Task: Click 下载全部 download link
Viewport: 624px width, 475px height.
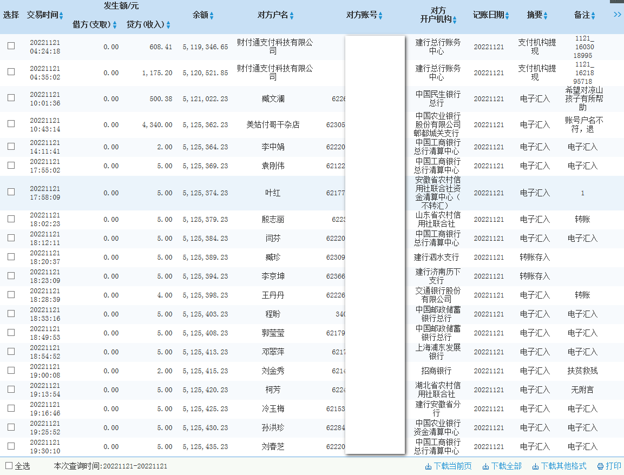Action: [x=502, y=466]
